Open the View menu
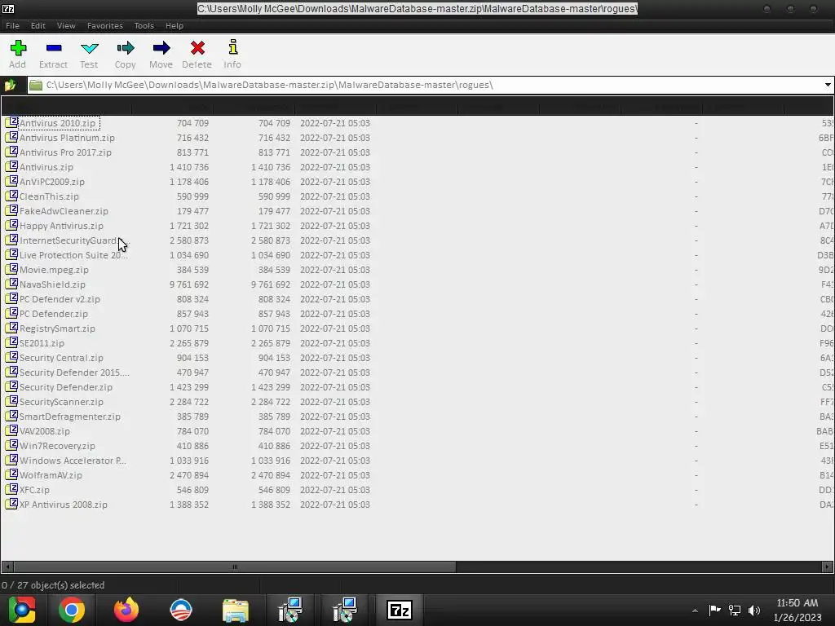 (66, 25)
